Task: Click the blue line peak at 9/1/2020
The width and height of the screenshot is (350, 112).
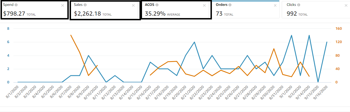Action: [x=291, y=35]
